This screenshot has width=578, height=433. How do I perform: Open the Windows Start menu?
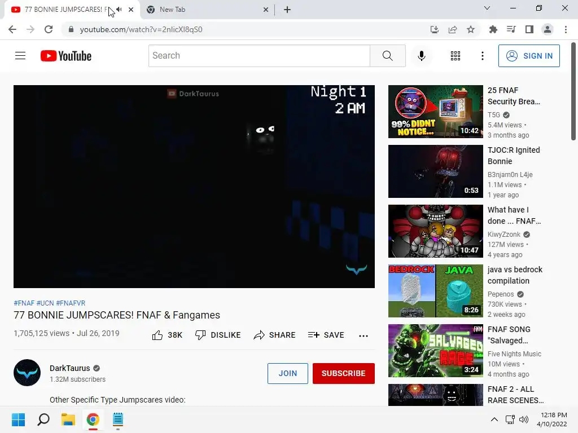pyautogui.click(x=18, y=419)
